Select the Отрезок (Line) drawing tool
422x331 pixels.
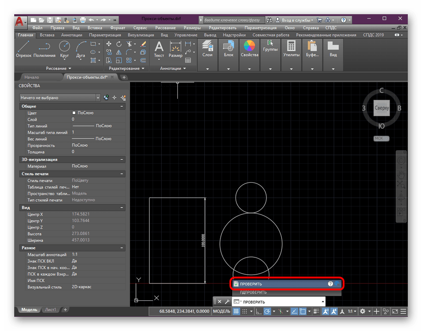[24, 49]
